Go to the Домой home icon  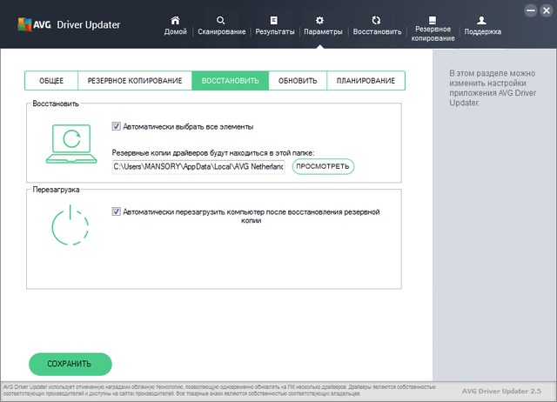click(175, 20)
